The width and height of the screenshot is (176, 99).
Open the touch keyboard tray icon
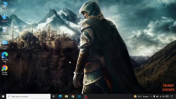(167, 97)
